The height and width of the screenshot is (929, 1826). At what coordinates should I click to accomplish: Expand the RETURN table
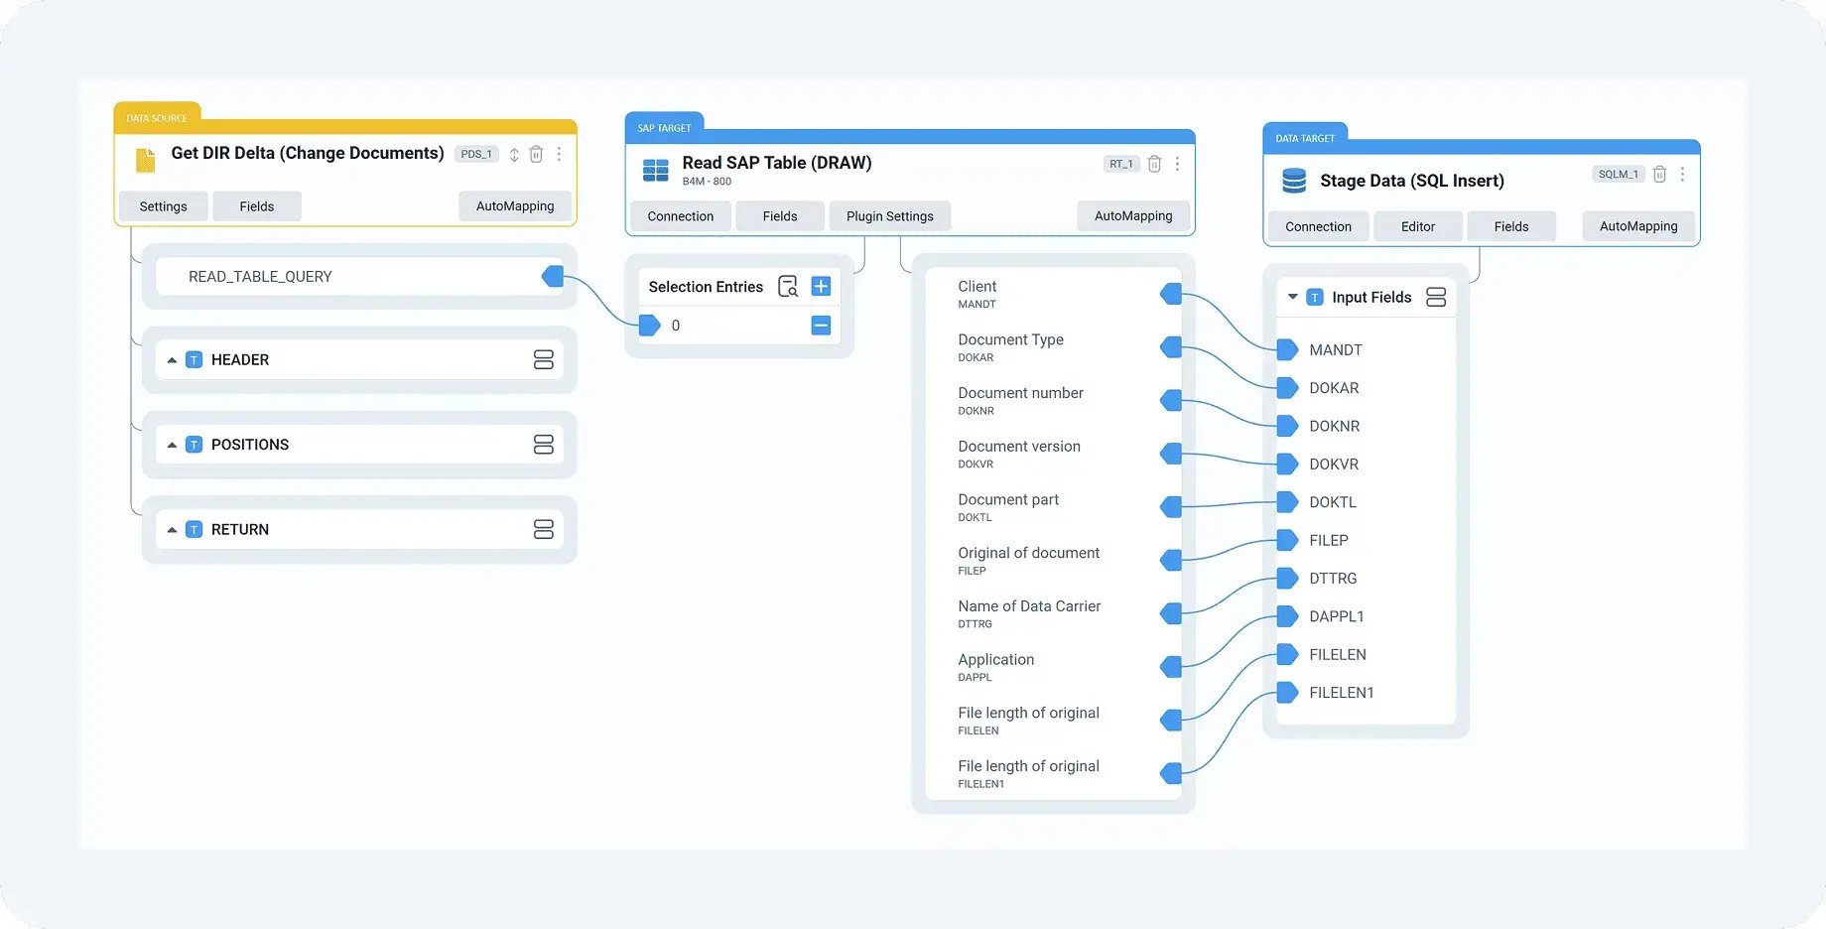pyautogui.click(x=172, y=530)
